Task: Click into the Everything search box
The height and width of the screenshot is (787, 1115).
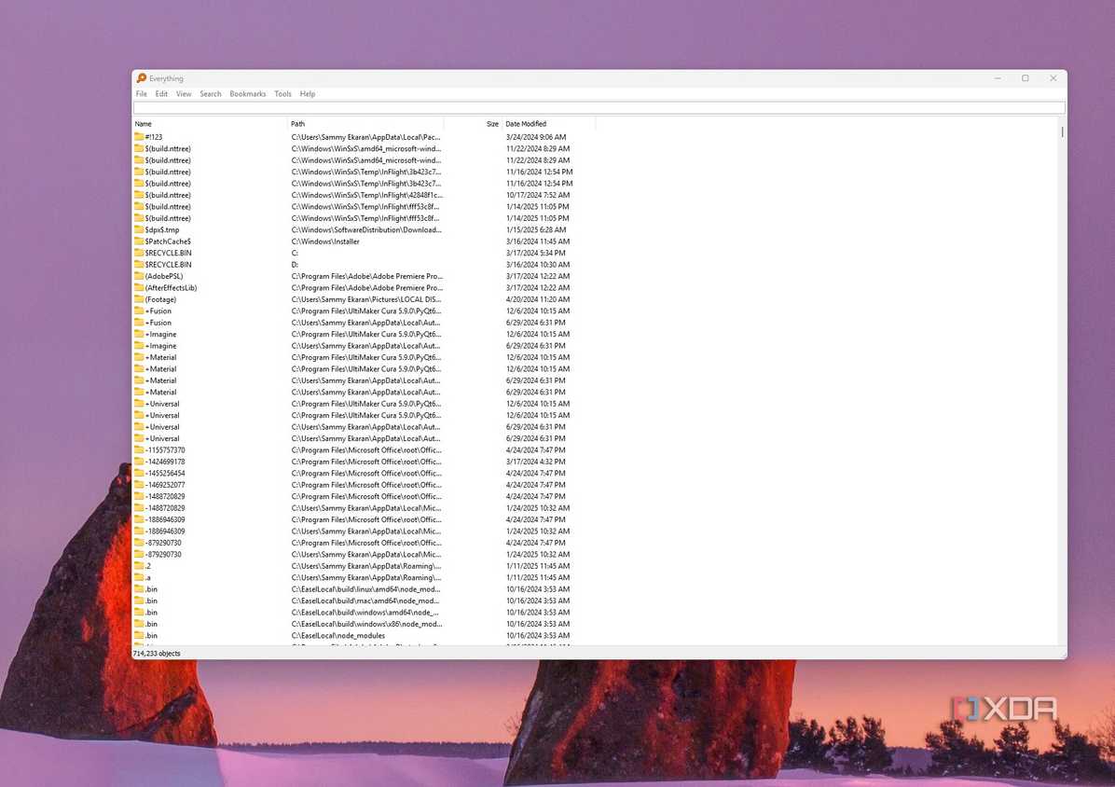Action: tap(599, 108)
